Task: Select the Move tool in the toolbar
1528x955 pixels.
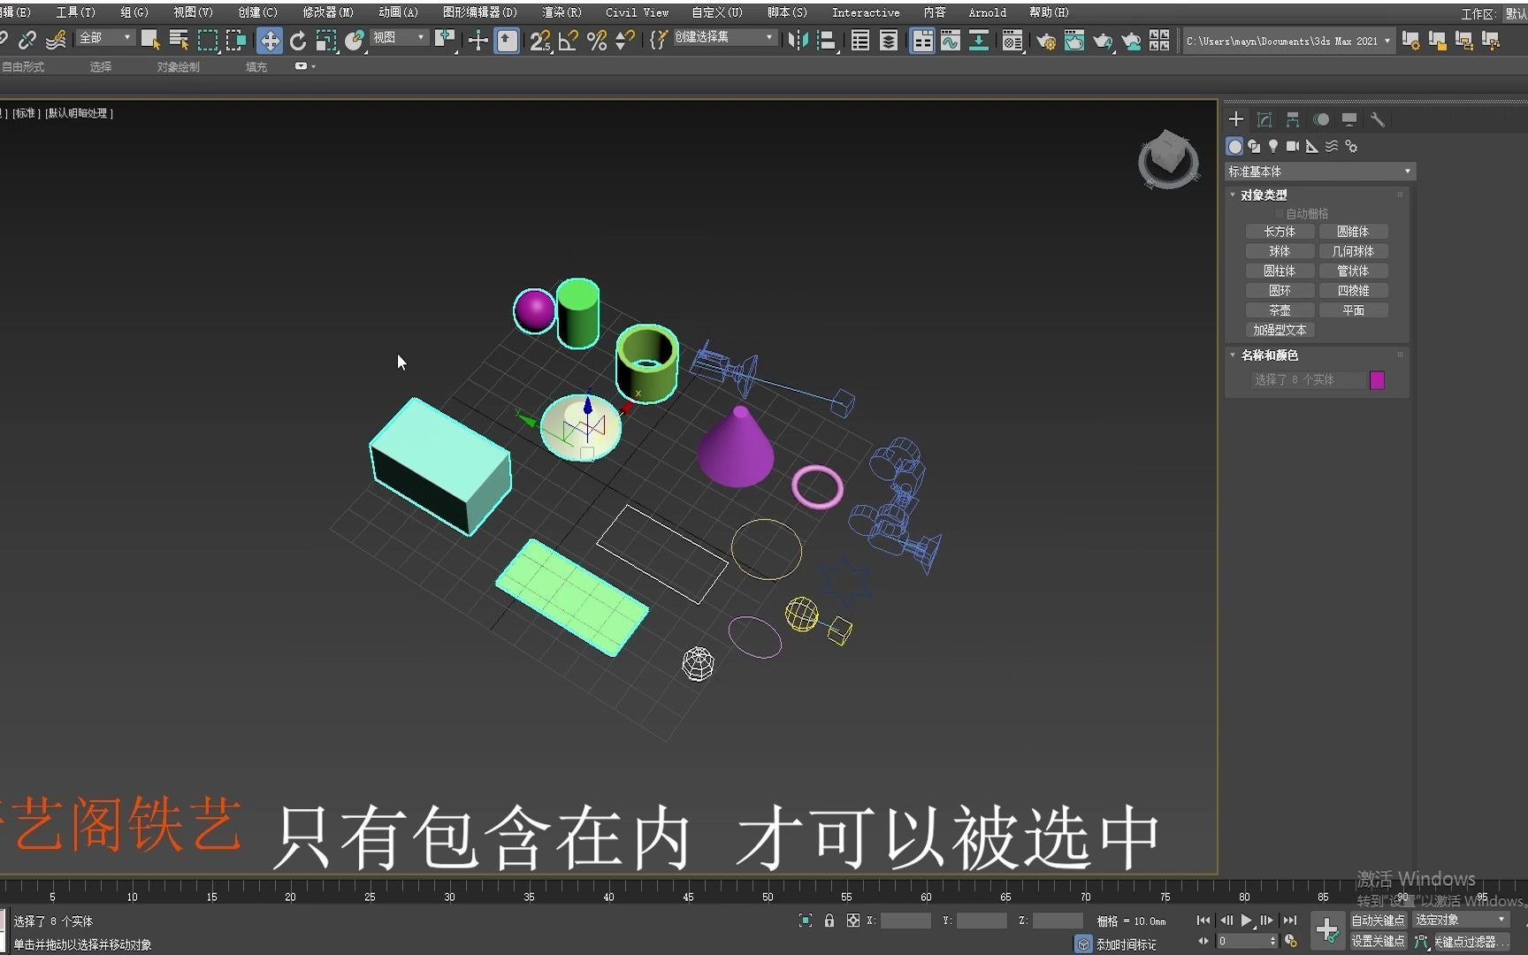Action: [x=269, y=41]
